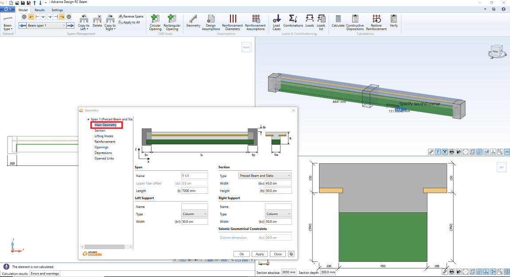Image resolution: width=510 pixels, height=277 pixels.
Task: Run Calculate
Action: [338, 21]
